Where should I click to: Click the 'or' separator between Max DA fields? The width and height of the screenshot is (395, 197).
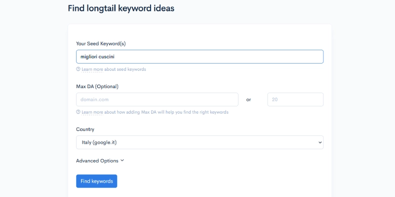249,100
